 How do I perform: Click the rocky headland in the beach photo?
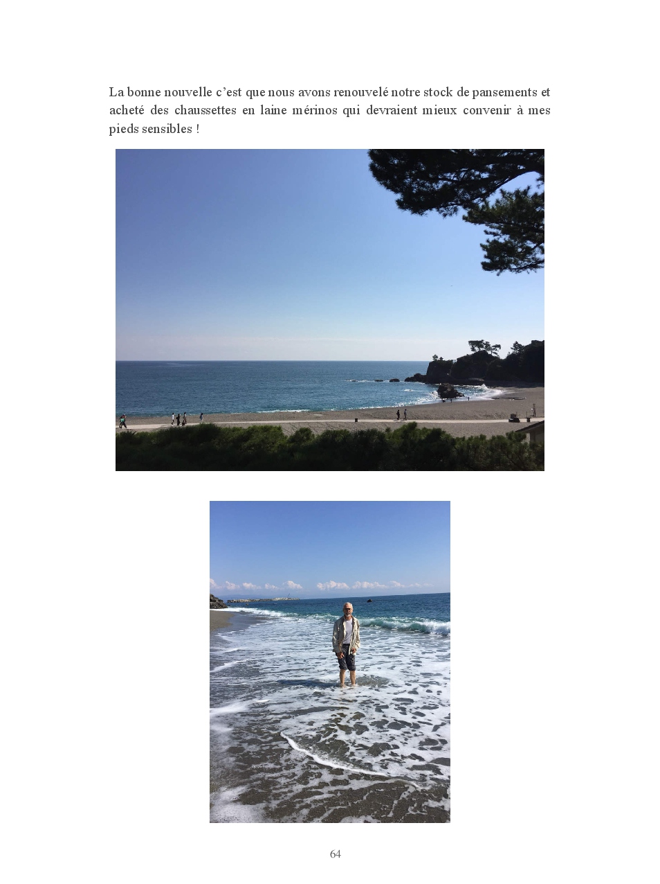click(484, 364)
